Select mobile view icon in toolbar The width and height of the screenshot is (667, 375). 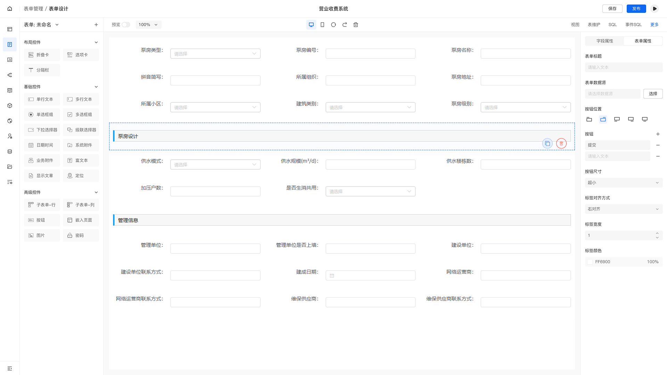pyautogui.click(x=322, y=25)
